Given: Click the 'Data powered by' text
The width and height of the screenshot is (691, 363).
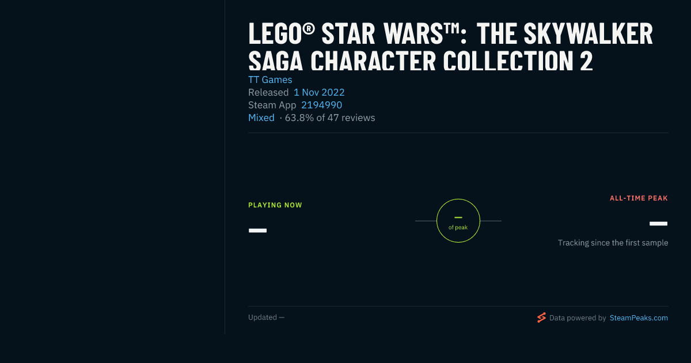Looking at the screenshot, I should pos(578,317).
